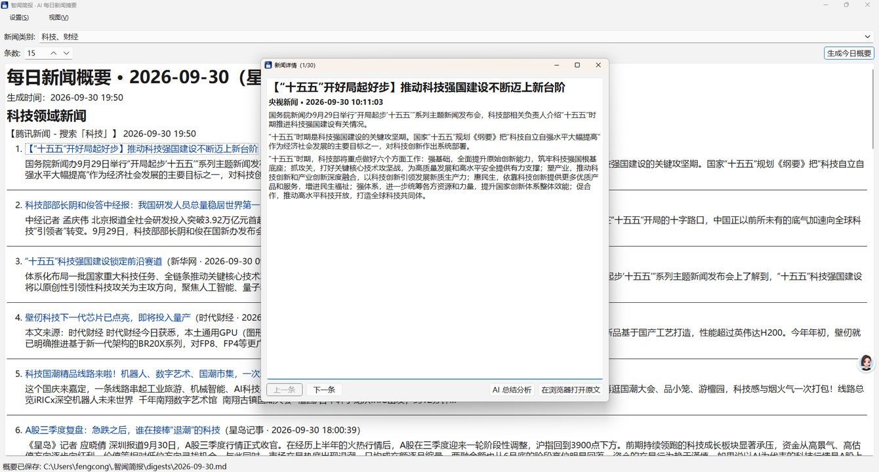Click the 生成今日概要 button
879x472 pixels.
click(x=849, y=53)
